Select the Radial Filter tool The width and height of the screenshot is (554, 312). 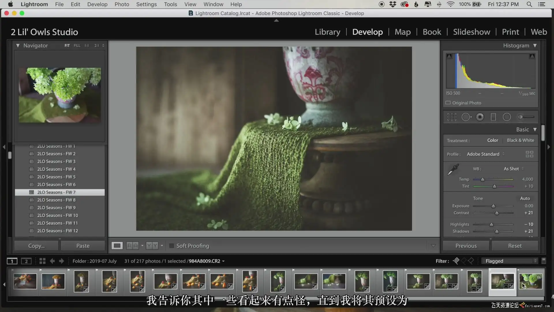(507, 117)
